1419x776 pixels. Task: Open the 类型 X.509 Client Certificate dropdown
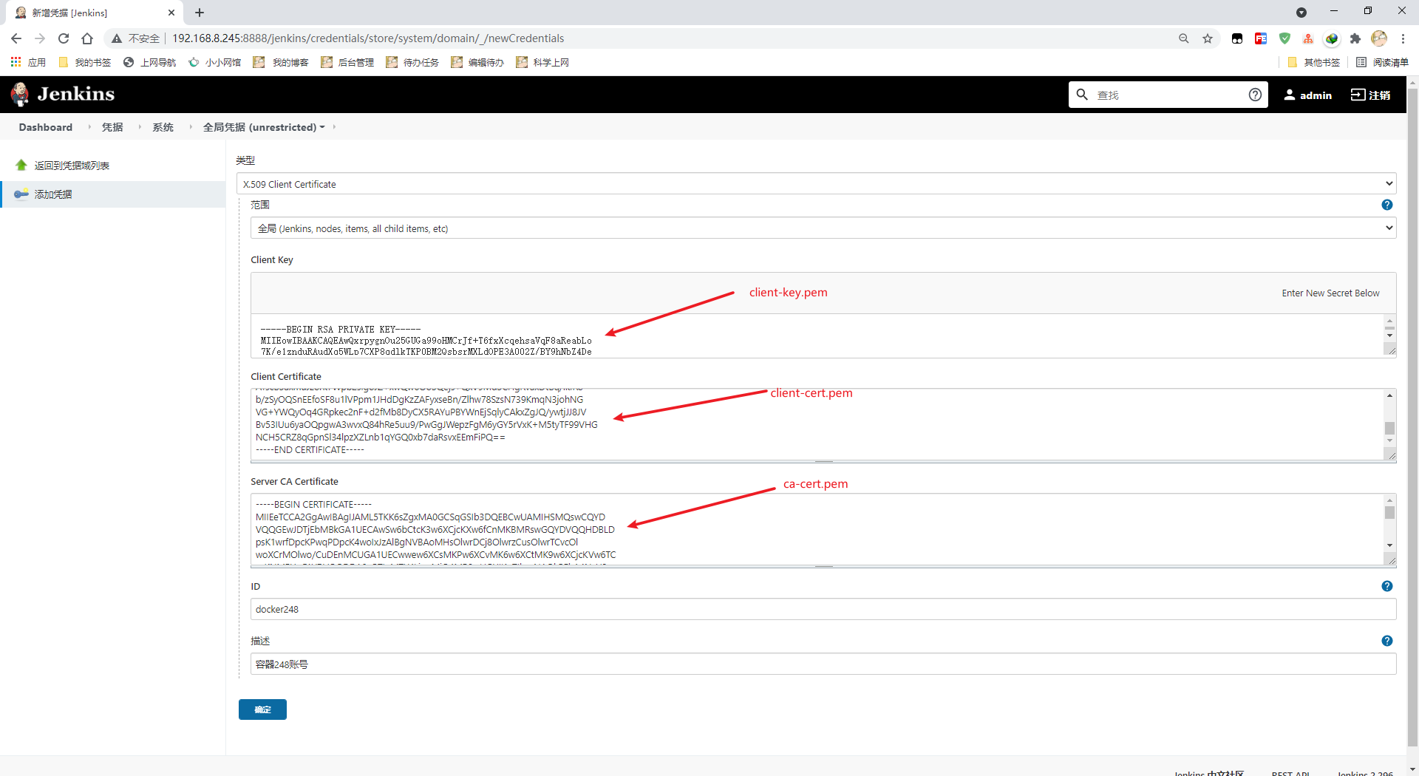click(815, 184)
